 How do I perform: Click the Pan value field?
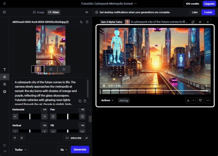click(82, 110)
